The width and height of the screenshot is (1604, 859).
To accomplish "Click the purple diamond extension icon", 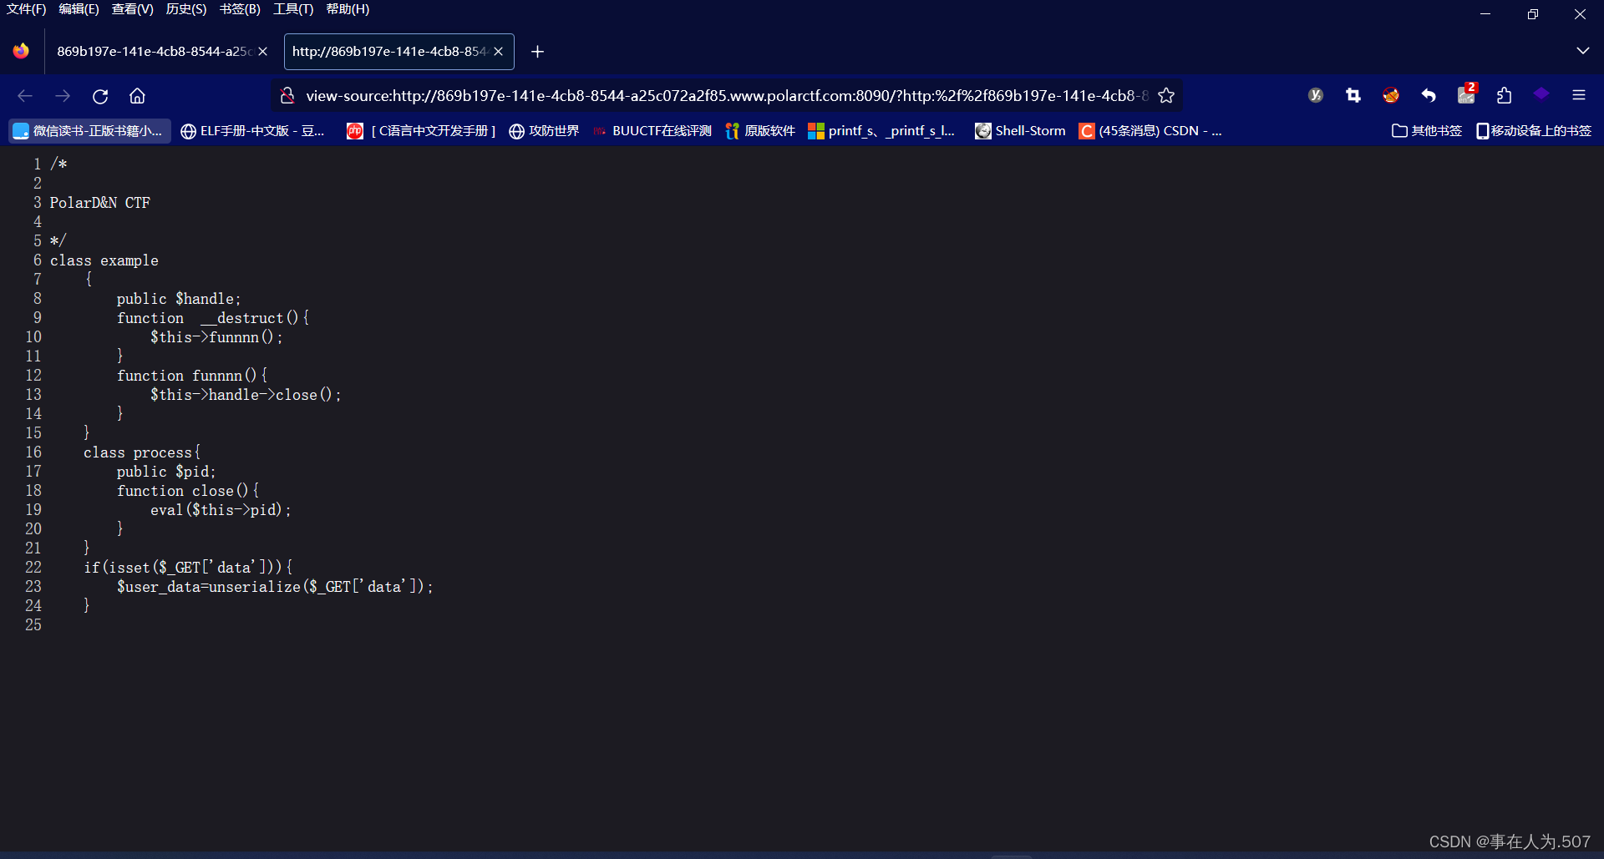I will pyautogui.click(x=1541, y=95).
